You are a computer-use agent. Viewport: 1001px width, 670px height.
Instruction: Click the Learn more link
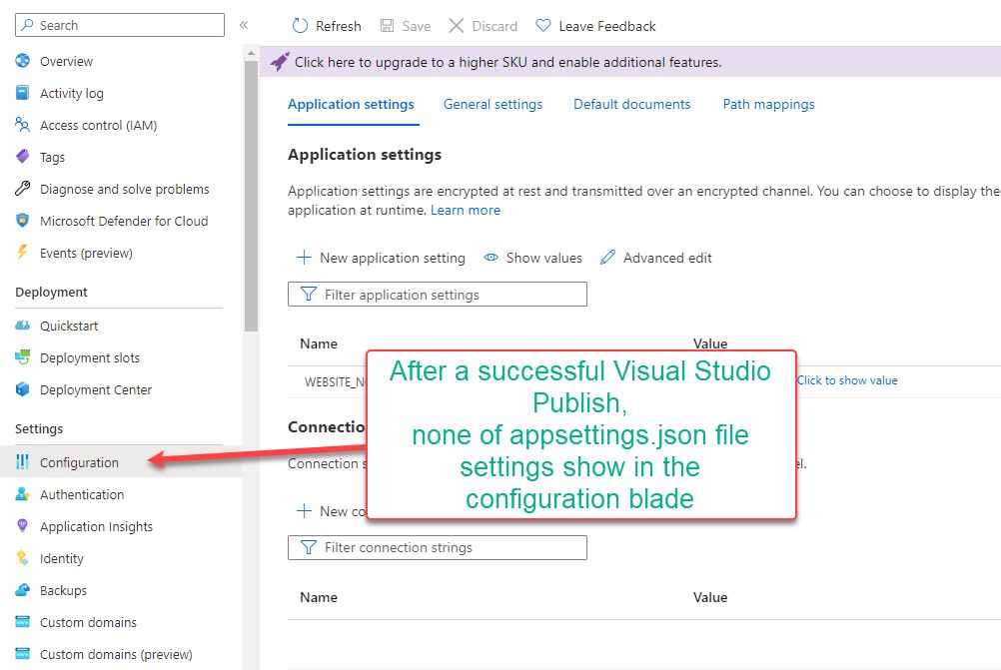coord(466,210)
